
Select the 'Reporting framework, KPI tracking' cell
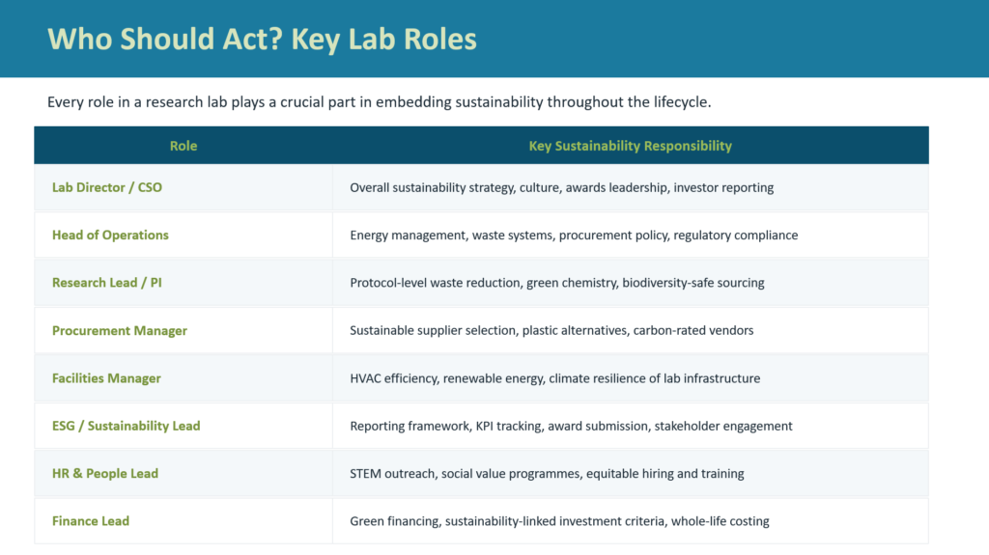630,426
